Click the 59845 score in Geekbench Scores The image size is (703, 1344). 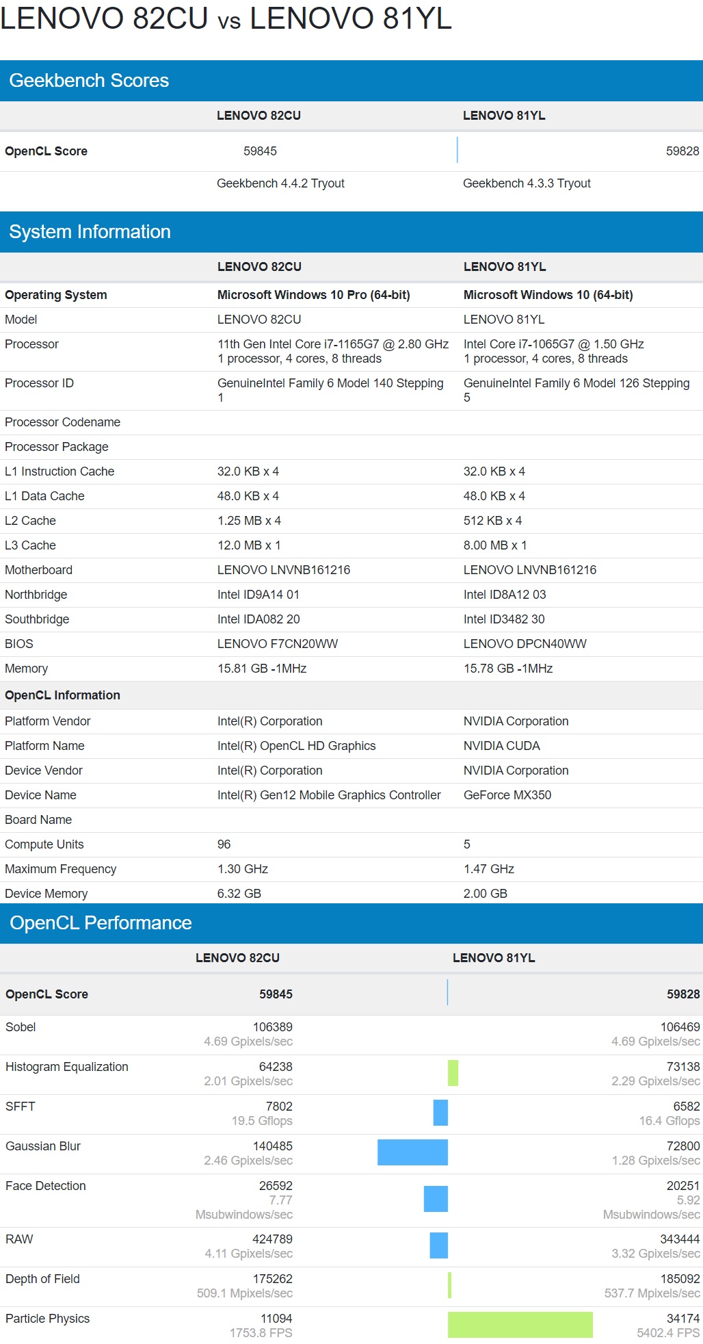[260, 151]
